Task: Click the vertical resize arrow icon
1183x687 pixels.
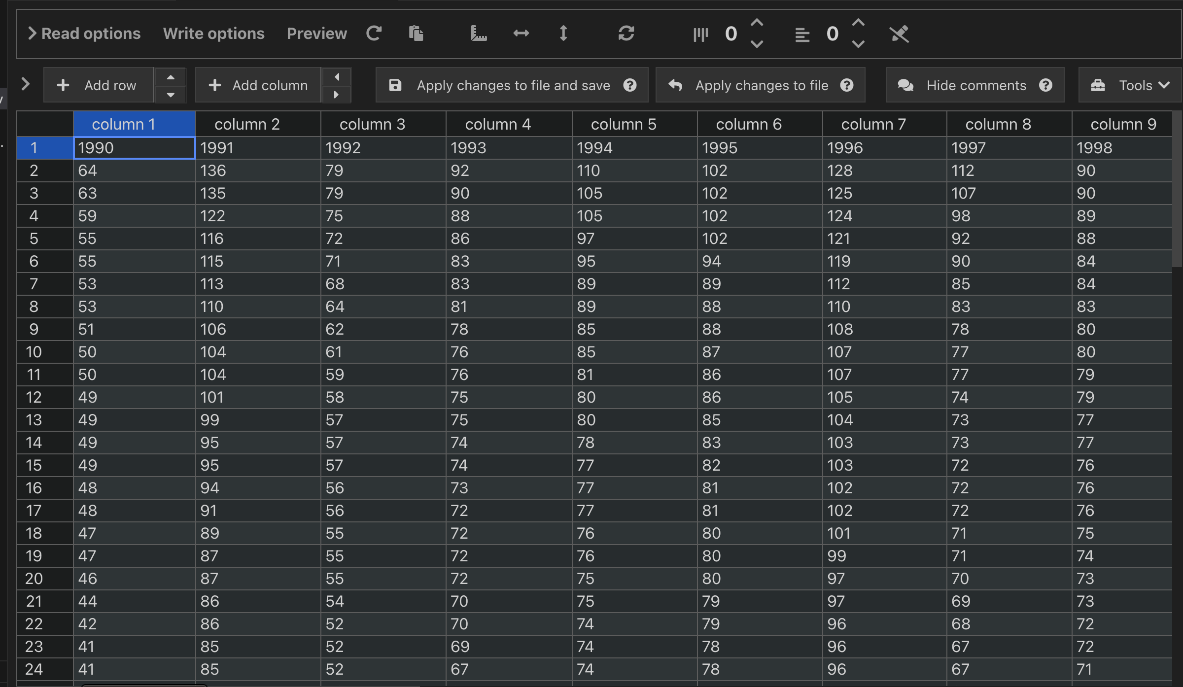Action: (x=563, y=34)
